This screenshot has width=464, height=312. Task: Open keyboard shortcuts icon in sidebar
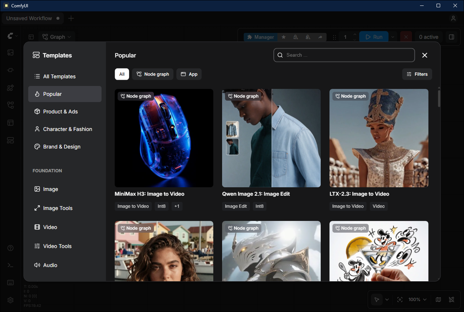pyautogui.click(x=10, y=283)
